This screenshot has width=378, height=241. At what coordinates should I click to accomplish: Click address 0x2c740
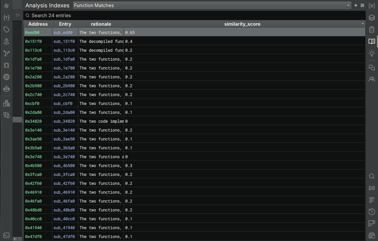(x=33, y=95)
